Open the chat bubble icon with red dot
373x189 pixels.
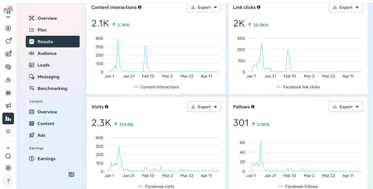pyautogui.click(x=8, y=41)
